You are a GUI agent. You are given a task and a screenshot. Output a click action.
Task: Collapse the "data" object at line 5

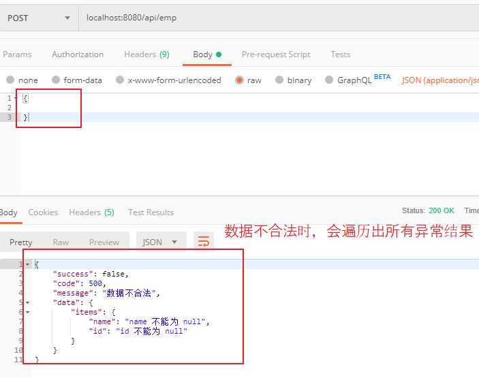pos(28,302)
